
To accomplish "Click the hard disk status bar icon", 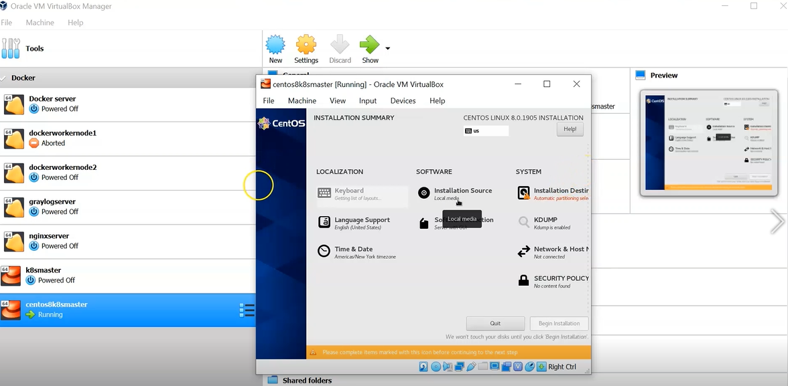I will click(x=423, y=367).
